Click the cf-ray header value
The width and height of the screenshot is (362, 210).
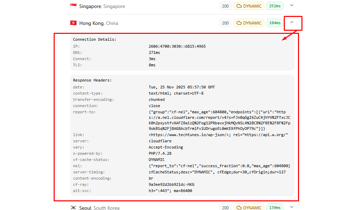(171, 184)
